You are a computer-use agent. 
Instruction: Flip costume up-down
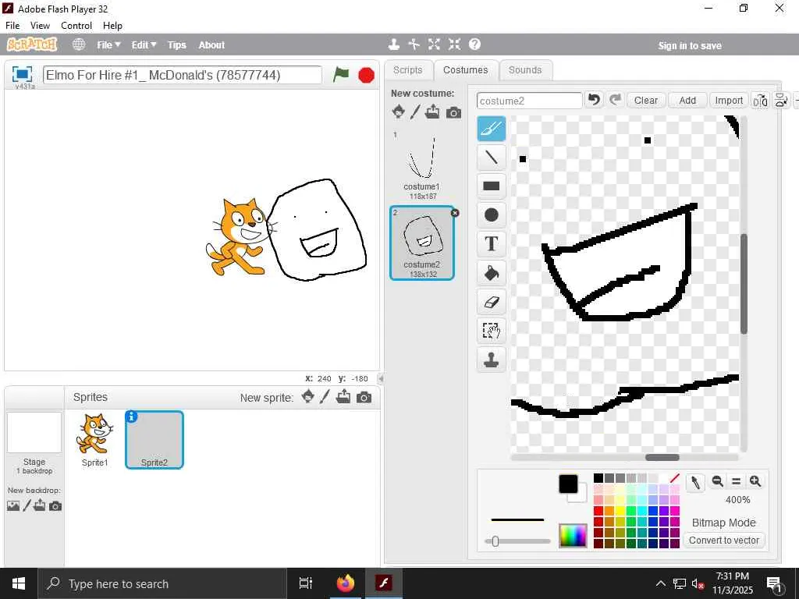pyautogui.click(x=781, y=101)
